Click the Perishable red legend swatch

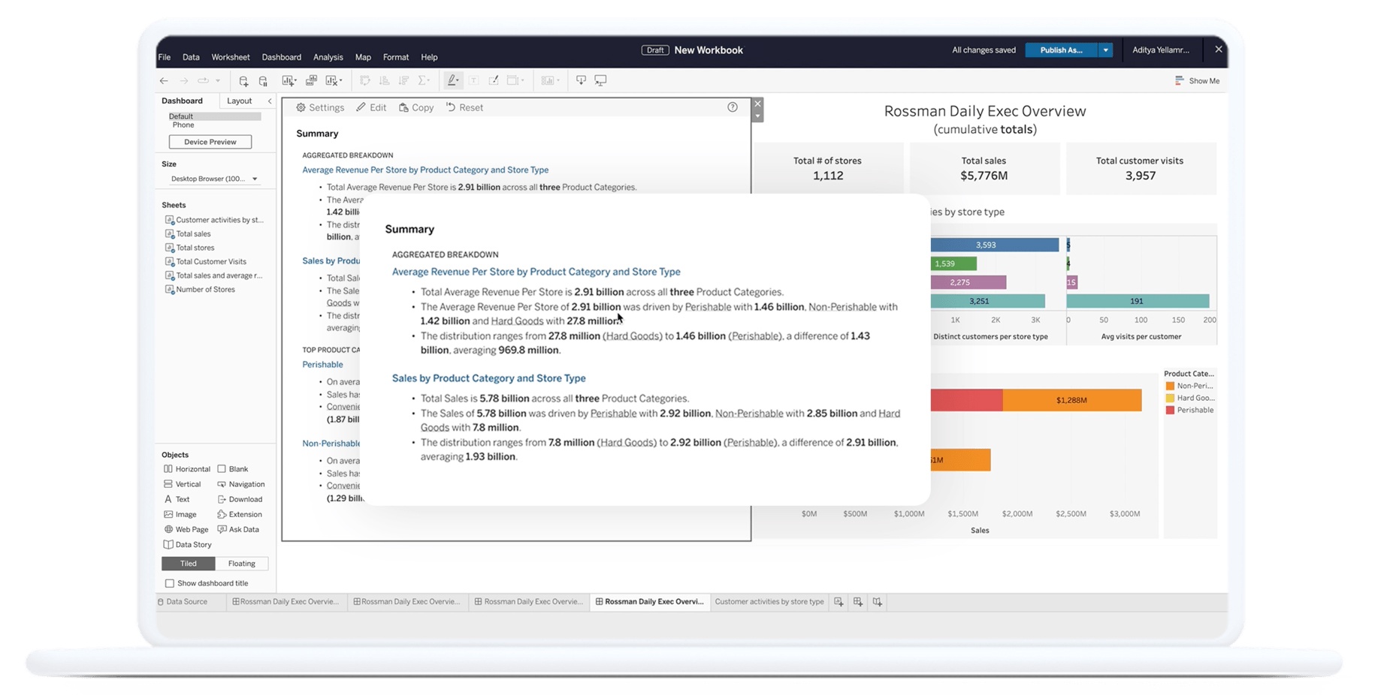tap(1170, 411)
